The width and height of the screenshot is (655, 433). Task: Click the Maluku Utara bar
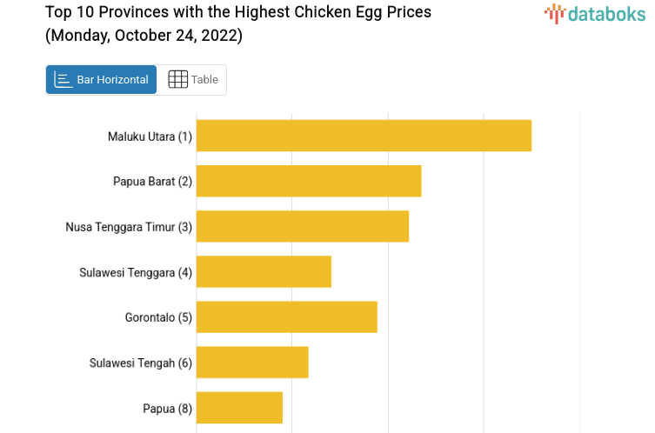pos(364,136)
